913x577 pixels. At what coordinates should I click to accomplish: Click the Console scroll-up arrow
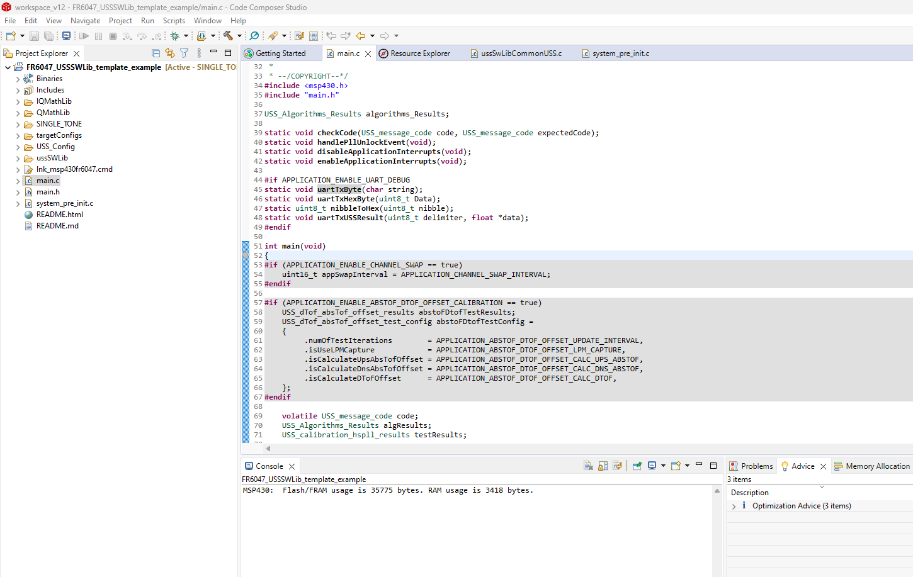pos(717,491)
